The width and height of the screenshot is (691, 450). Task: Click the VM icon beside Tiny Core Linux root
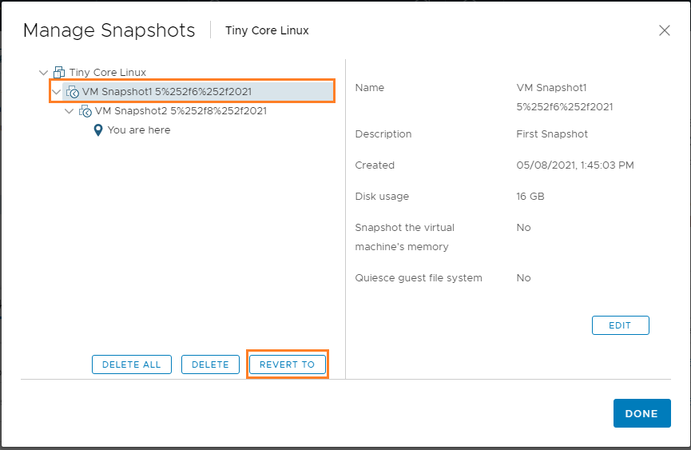point(59,73)
